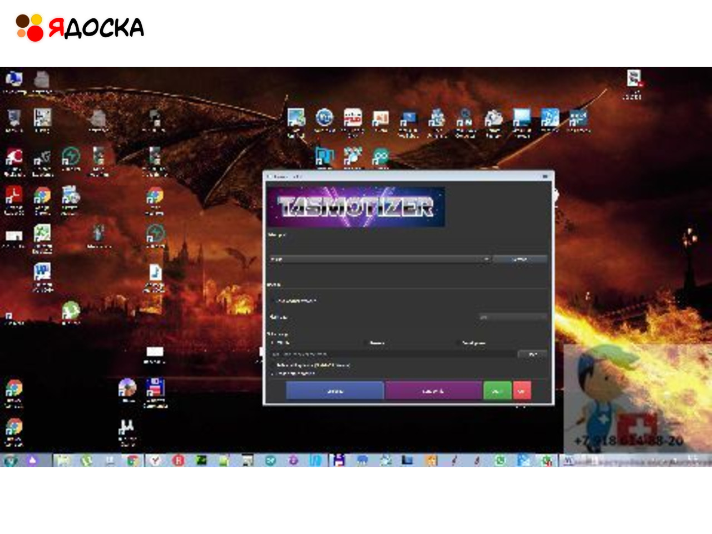
Task: Open the Yandex Y browser taskbar icon
Action: click(155, 460)
